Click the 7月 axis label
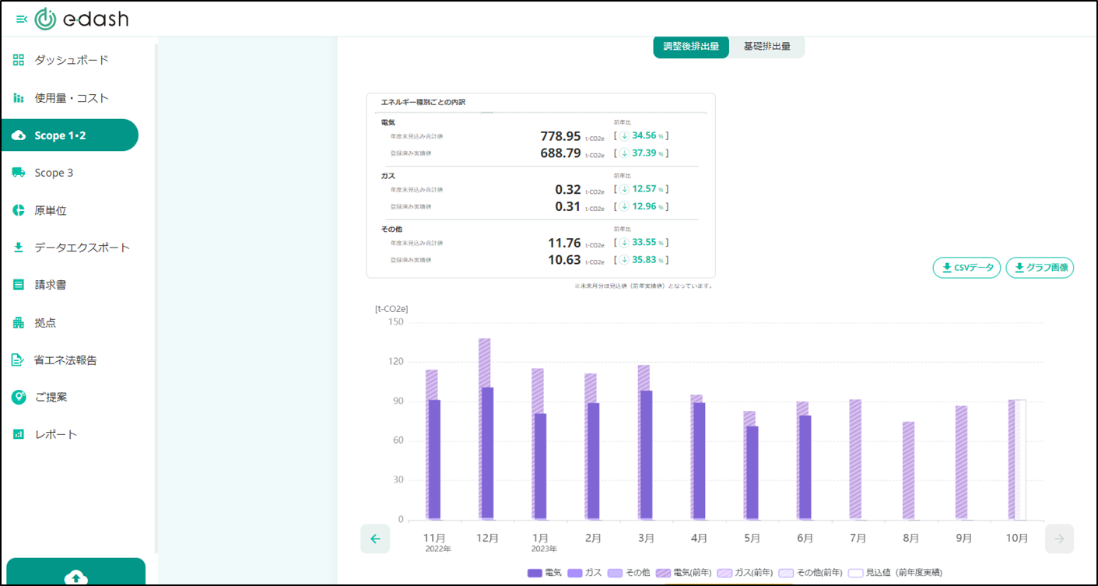The height and width of the screenshot is (586, 1098). [858, 538]
